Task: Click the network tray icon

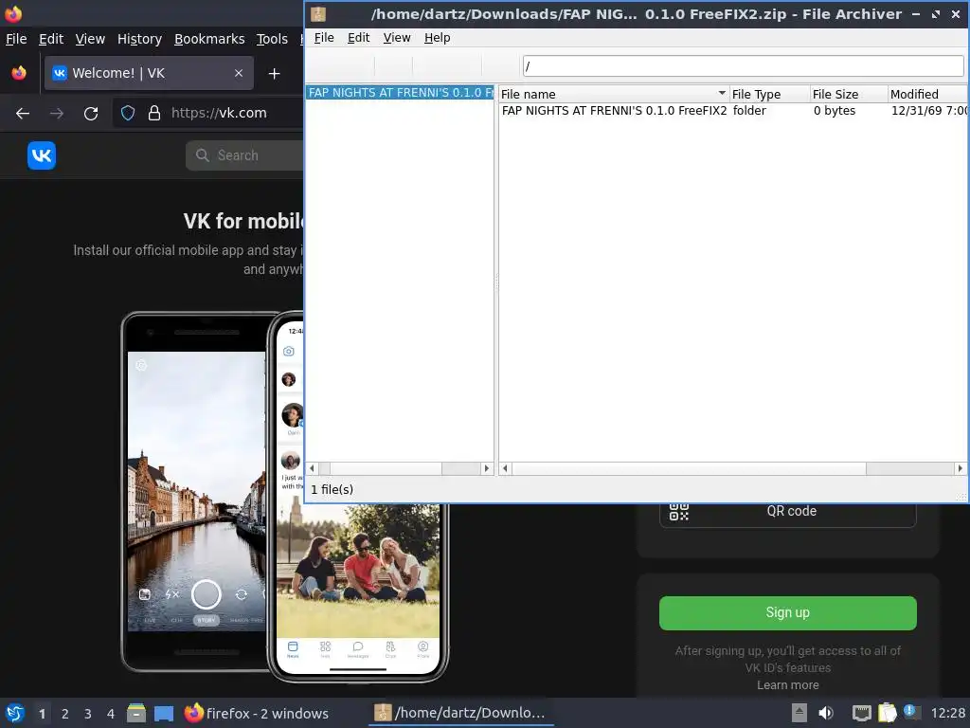Action: click(861, 713)
